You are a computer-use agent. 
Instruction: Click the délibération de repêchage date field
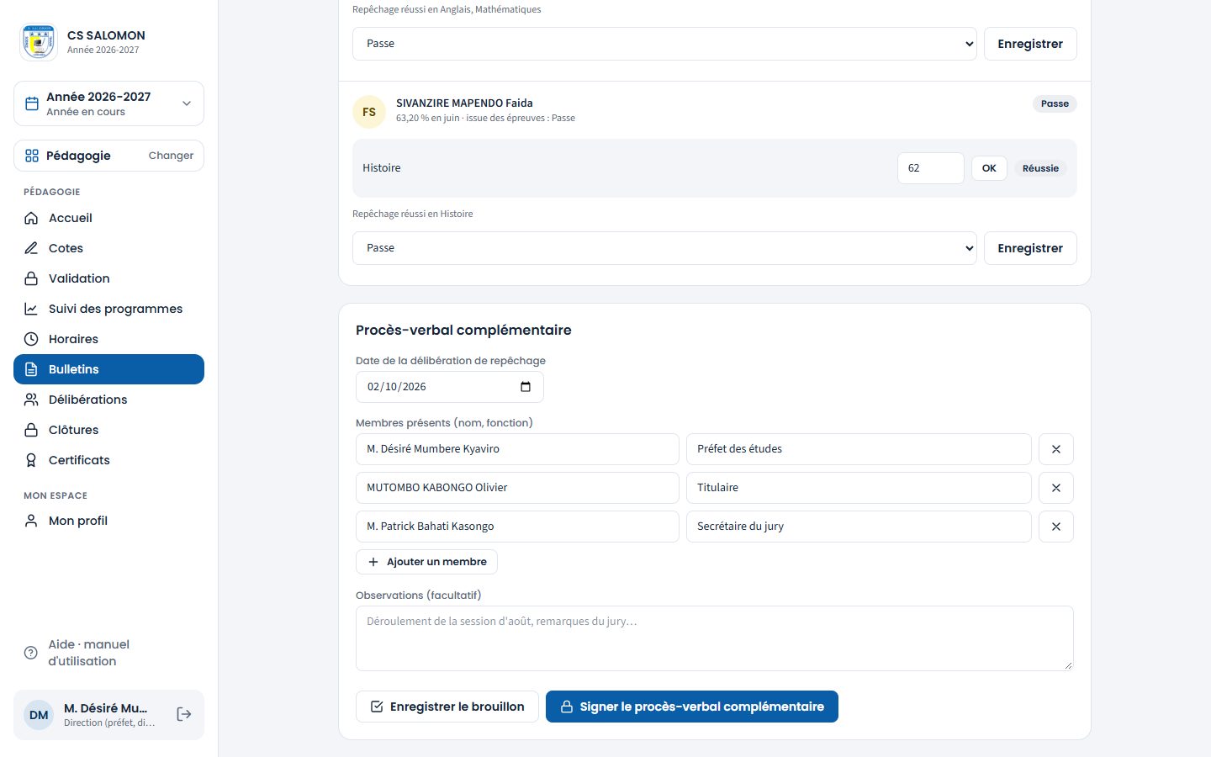coord(450,387)
